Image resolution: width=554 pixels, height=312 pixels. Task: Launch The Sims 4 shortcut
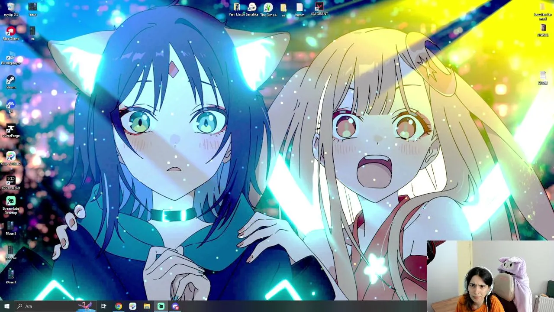point(268,9)
